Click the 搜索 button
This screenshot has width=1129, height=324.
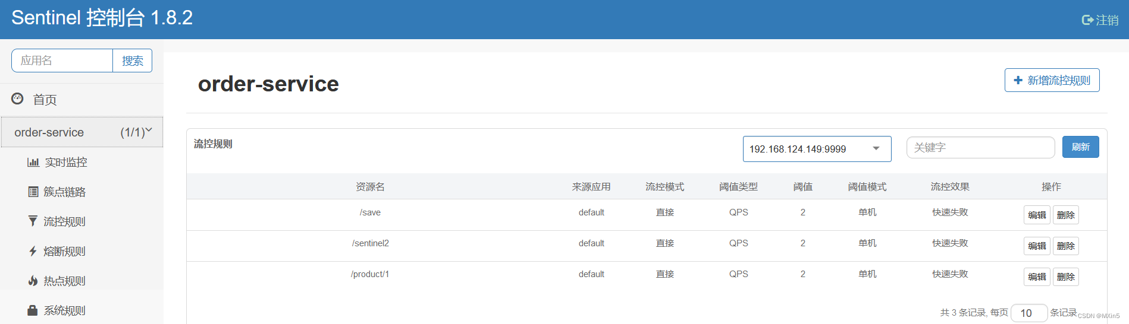[x=133, y=61]
